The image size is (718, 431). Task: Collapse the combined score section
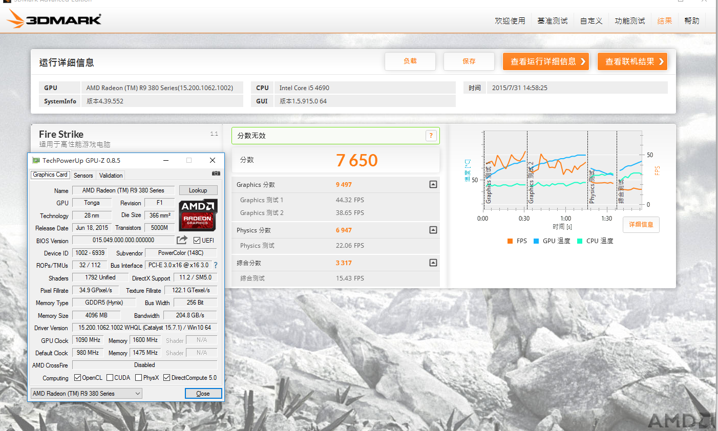coord(433,263)
